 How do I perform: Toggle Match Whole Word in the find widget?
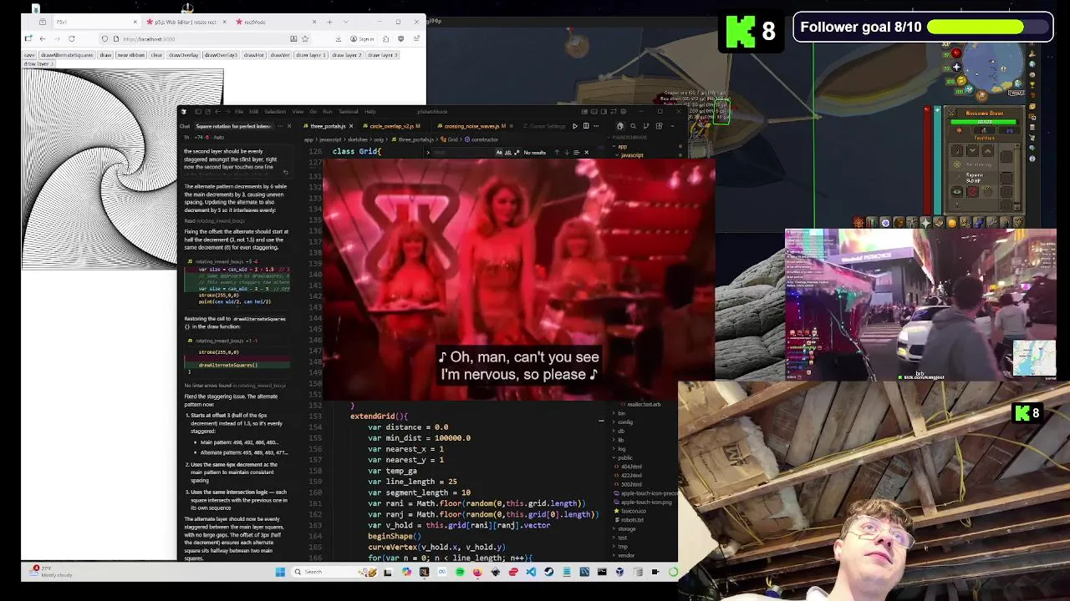click(508, 152)
